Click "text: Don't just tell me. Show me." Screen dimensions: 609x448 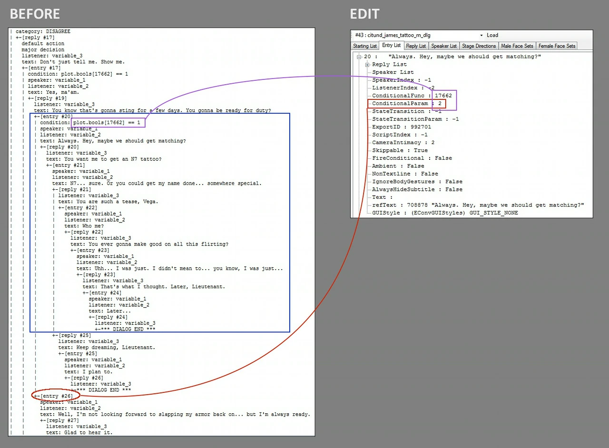73,62
